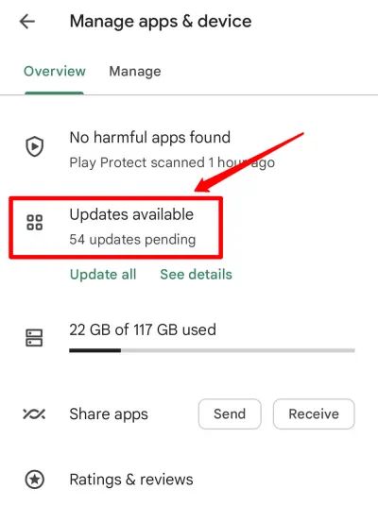Click Play Protect scanned 1 hour ago text
The width and height of the screenshot is (378, 506).
172,162
